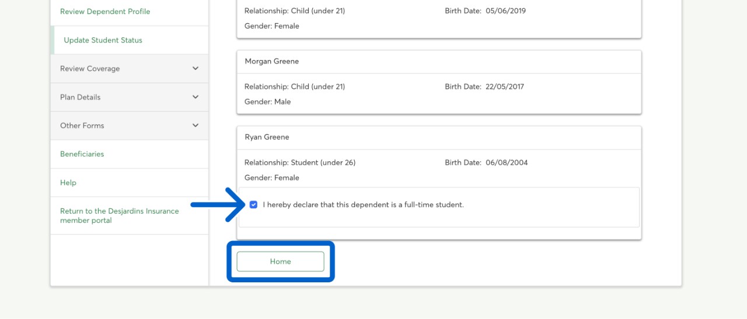Select Update Student Status in the sidebar
Image resolution: width=747 pixels, height=319 pixels.
tap(103, 40)
